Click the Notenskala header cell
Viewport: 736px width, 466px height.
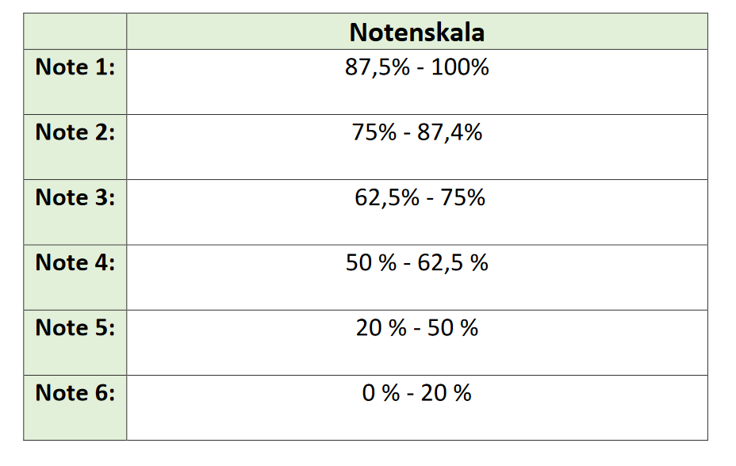pyautogui.click(x=417, y=32)
